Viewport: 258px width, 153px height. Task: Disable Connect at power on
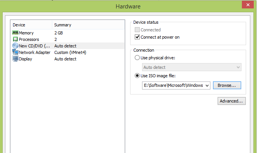[137, 37]
